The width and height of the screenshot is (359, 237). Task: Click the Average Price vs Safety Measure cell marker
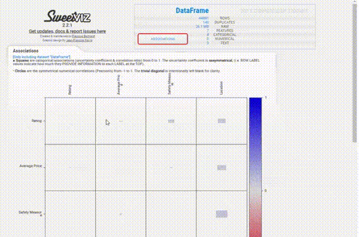pyautogui.click(x=171, y=168)
